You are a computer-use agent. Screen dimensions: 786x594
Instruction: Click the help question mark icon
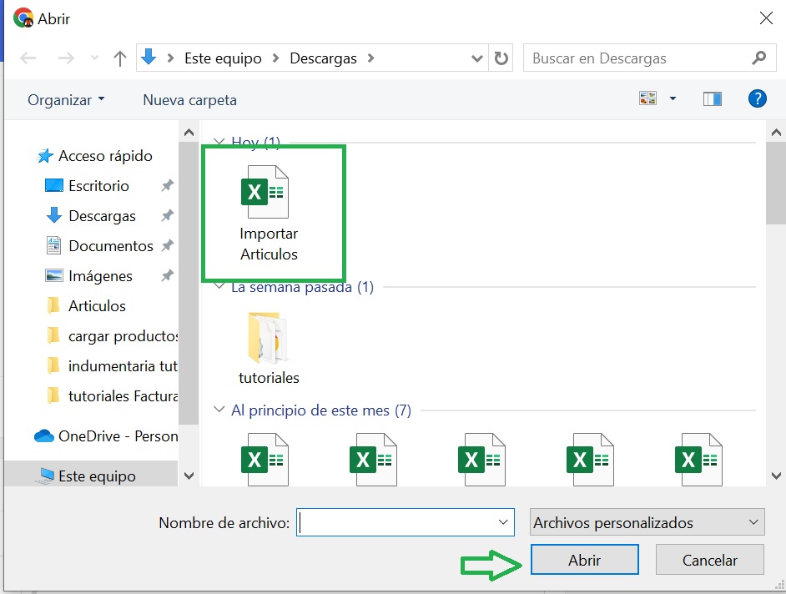757,99
